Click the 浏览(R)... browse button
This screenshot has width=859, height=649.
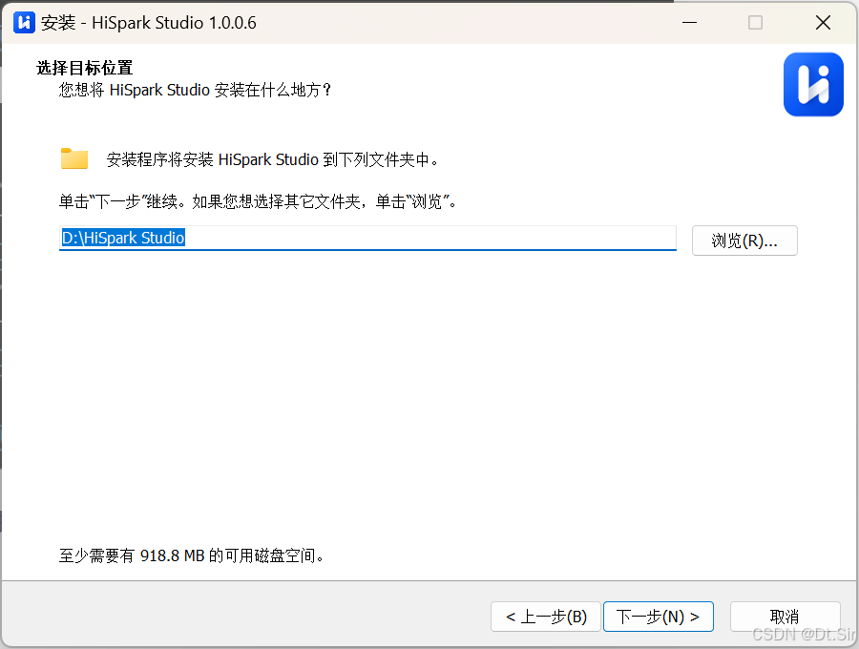click(x=744, y=241)
